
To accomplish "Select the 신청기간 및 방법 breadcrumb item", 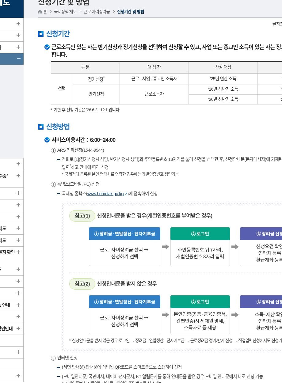I will pyautogui.click(x=131, y=12).
